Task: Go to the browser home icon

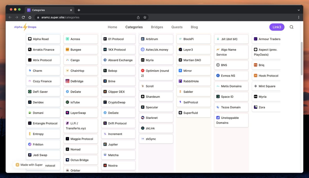Action: (x=30, y=17)
